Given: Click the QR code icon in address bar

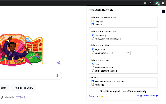Looking at the screenshot, I should pyautogui.click(x=145, y=3).
